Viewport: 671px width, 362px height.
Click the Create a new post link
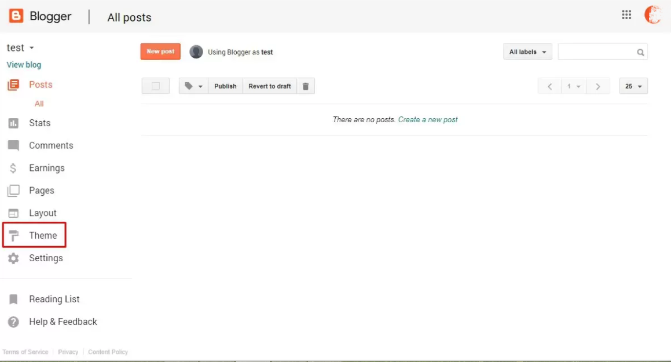pos(428,119)
